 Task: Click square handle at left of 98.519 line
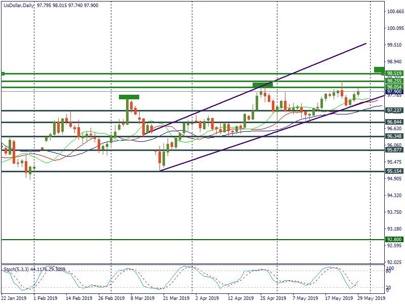(x=3, y=74)
